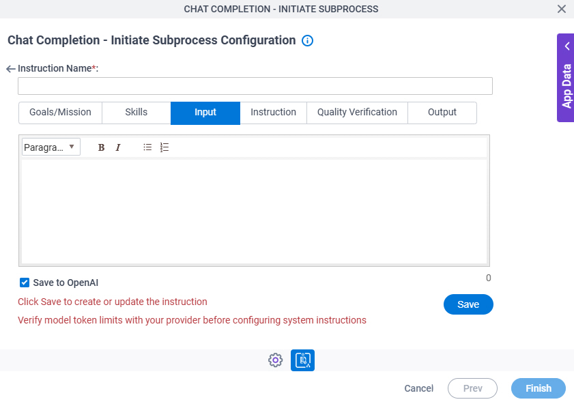Click the 'Verify model token limits' warning text

pos(192,320)
